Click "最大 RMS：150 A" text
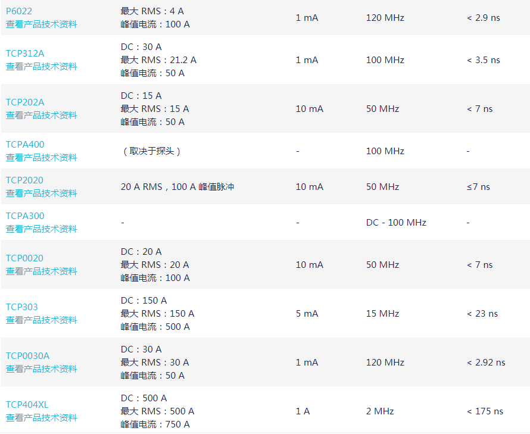The width and height of the screenshot is (530, 434). tap(158, 314)
